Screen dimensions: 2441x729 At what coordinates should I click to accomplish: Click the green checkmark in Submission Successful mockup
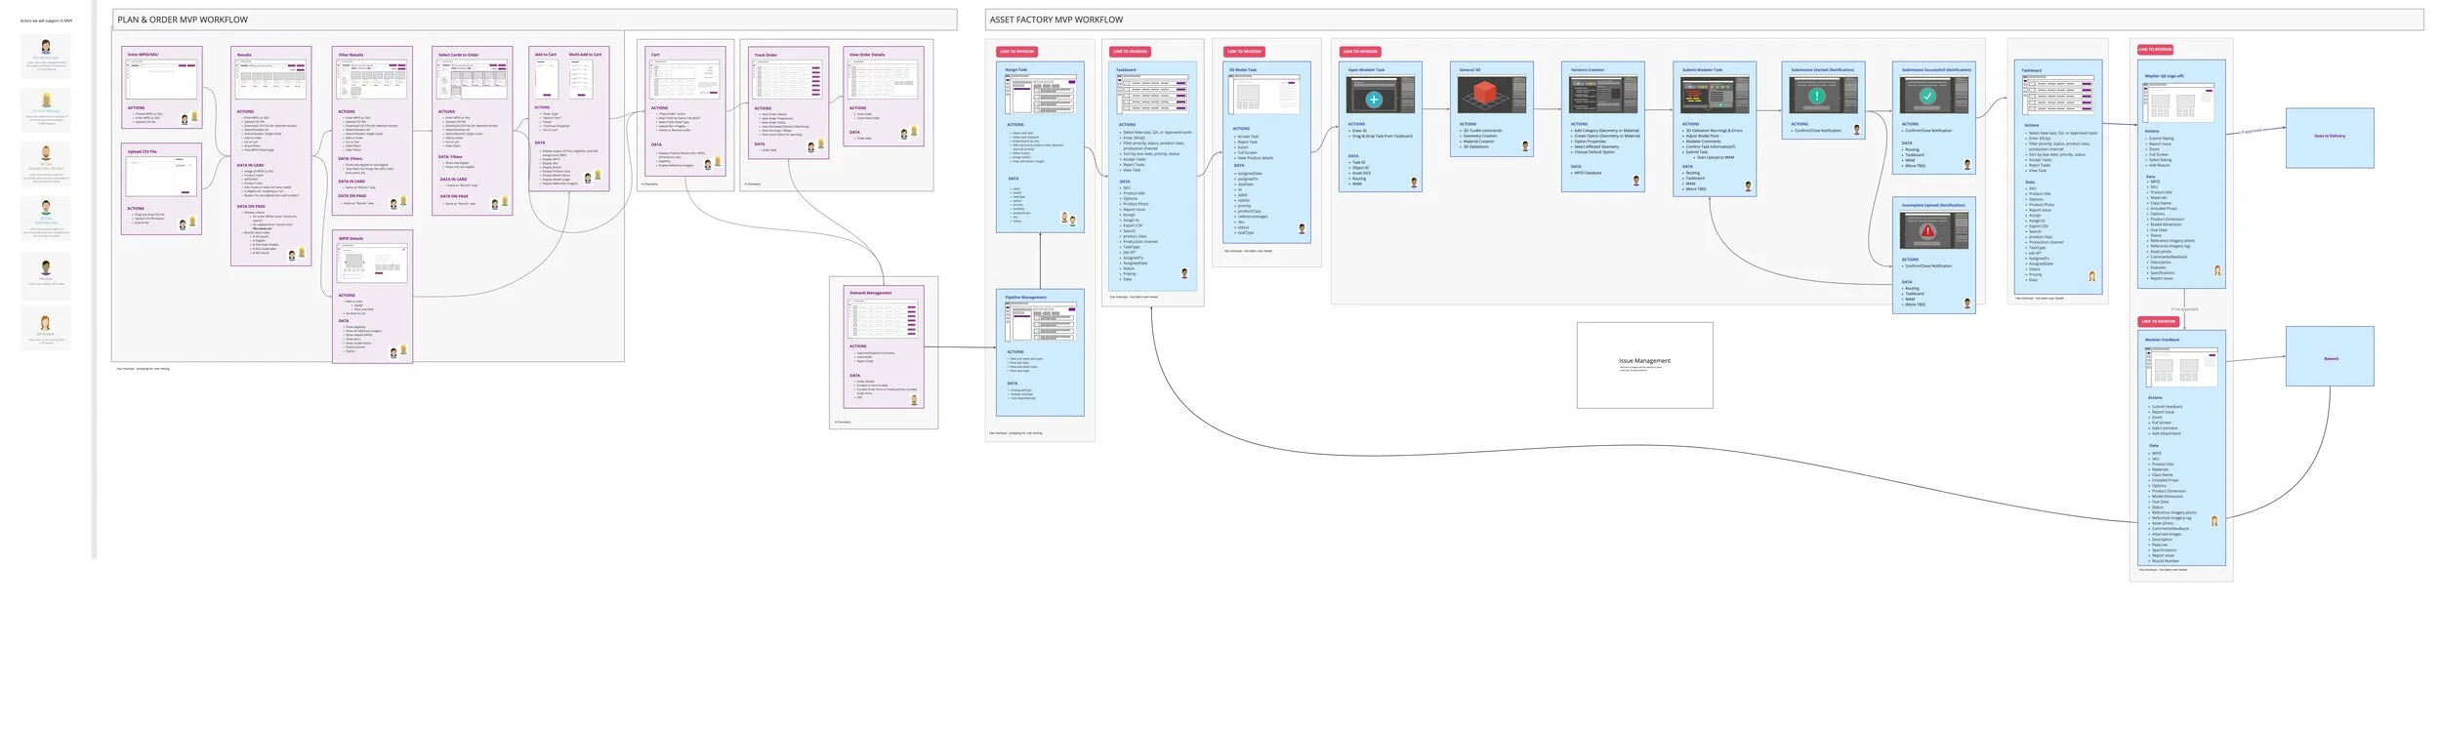1927,97
